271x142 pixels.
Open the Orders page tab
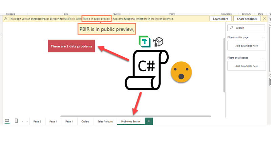click(x=85, y=121)
